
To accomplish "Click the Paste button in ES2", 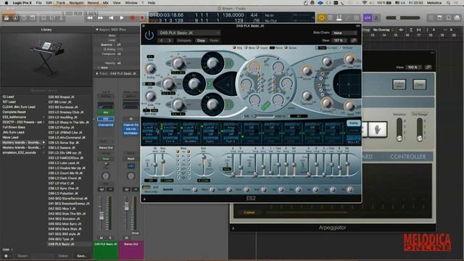I will click(x=215, y=41).
